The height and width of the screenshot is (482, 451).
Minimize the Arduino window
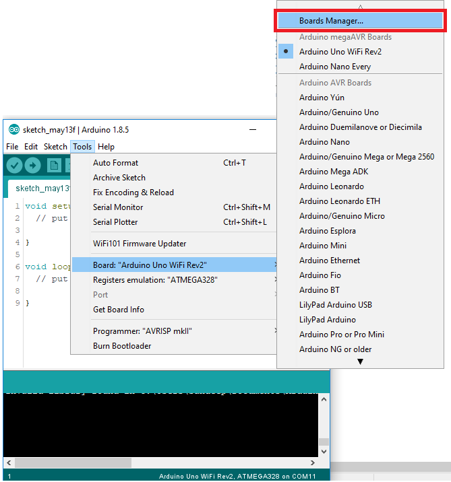[253, 130]
